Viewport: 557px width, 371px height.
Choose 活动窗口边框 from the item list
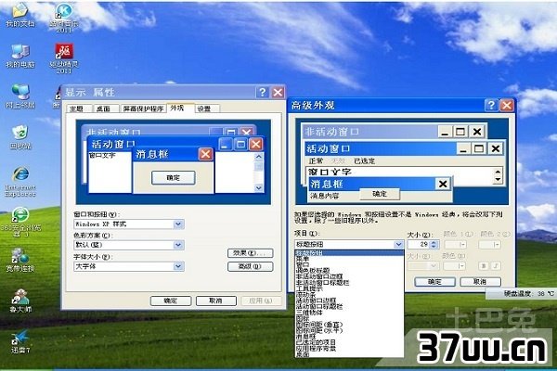pyautogui.click(x=350, y=301)
